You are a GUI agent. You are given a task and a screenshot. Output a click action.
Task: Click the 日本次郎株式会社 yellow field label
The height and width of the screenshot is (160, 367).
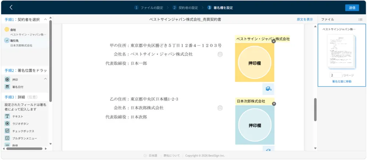click(255, 101)
